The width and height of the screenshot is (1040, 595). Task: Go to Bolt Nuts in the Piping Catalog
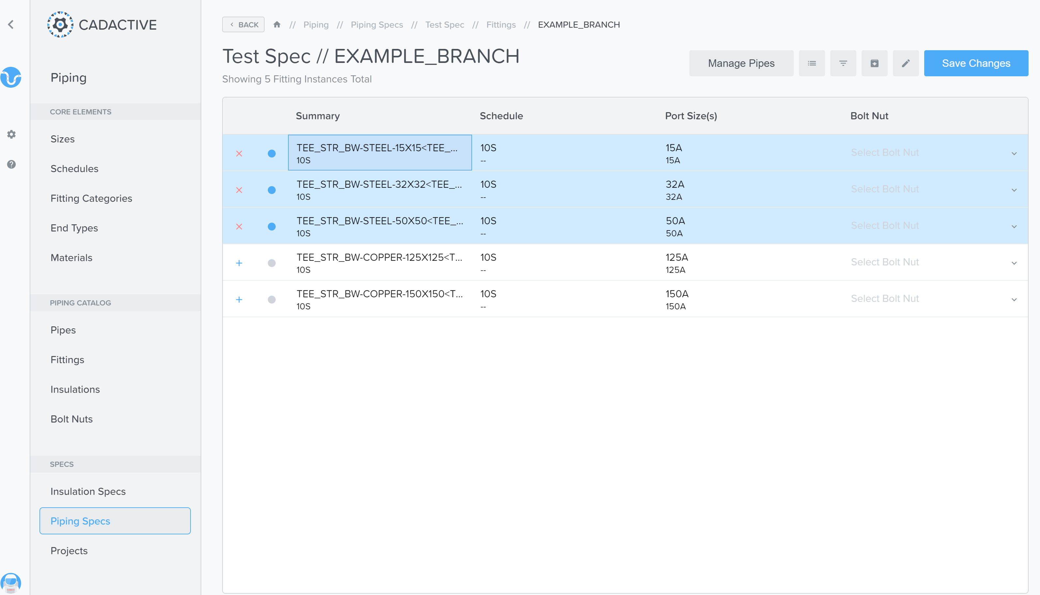[x=71, y=419]
